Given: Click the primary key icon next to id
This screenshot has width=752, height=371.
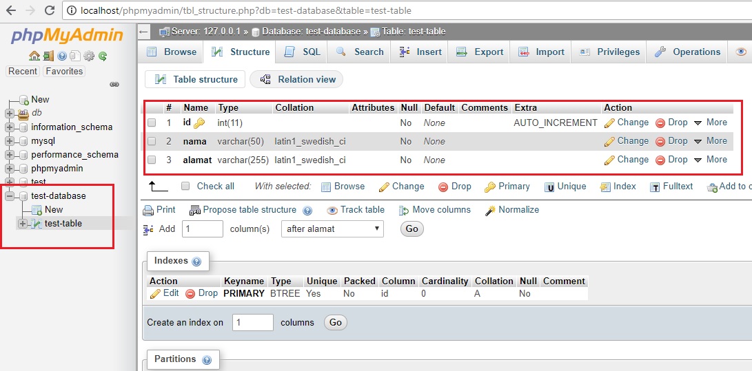Looking at the screenshot, I should click(x=199, y=123).
